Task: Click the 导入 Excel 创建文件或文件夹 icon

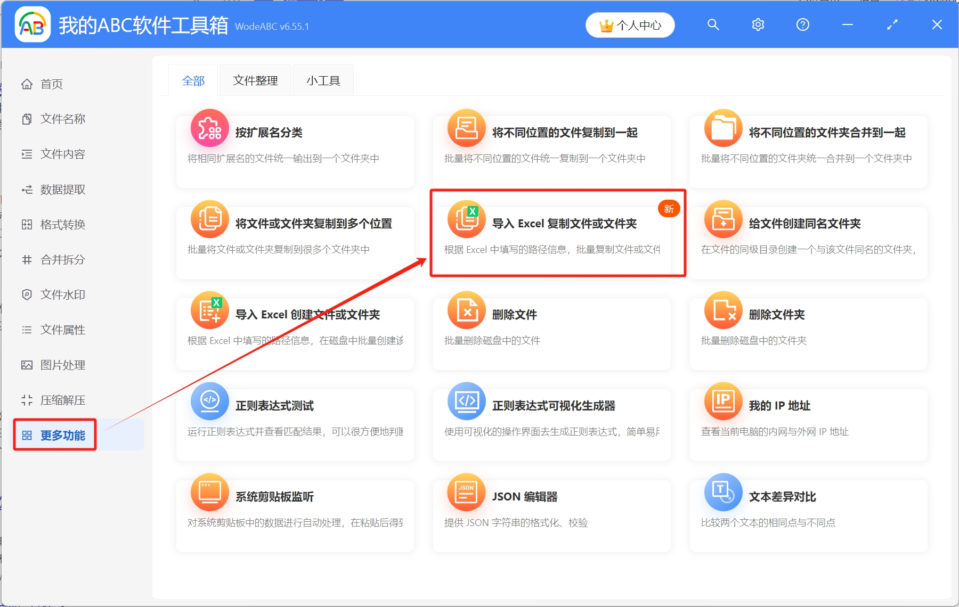Action: click(x=209, y=310)
